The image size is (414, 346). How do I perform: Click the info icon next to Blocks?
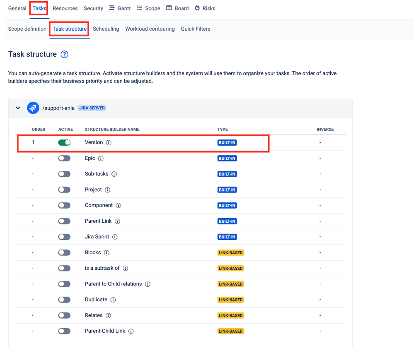coord(107,253)
